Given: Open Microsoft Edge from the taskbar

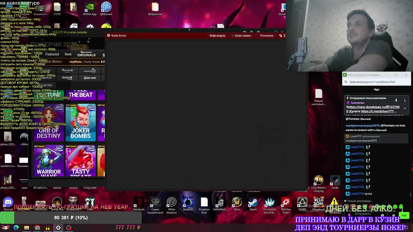Looking at the screenshot, I should pyautogui.click(x=16, y=228).
